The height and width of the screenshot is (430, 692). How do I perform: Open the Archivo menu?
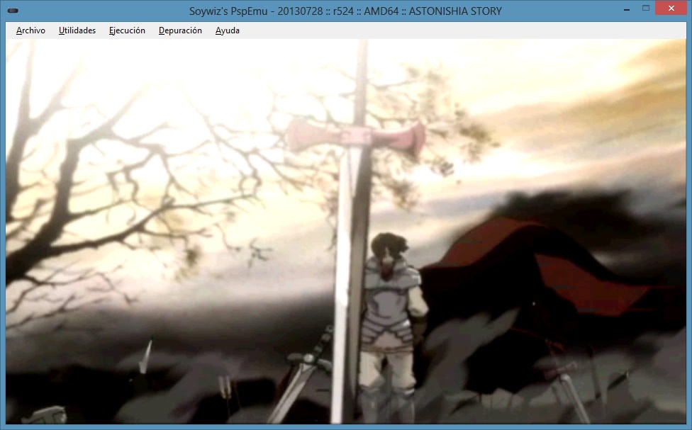point(30,30)
